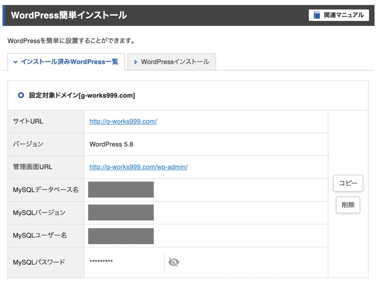The height and width of the screenshot is (284, 385).
Task: Open the 関連マニュアル manual button
Action: coord(339,15)
